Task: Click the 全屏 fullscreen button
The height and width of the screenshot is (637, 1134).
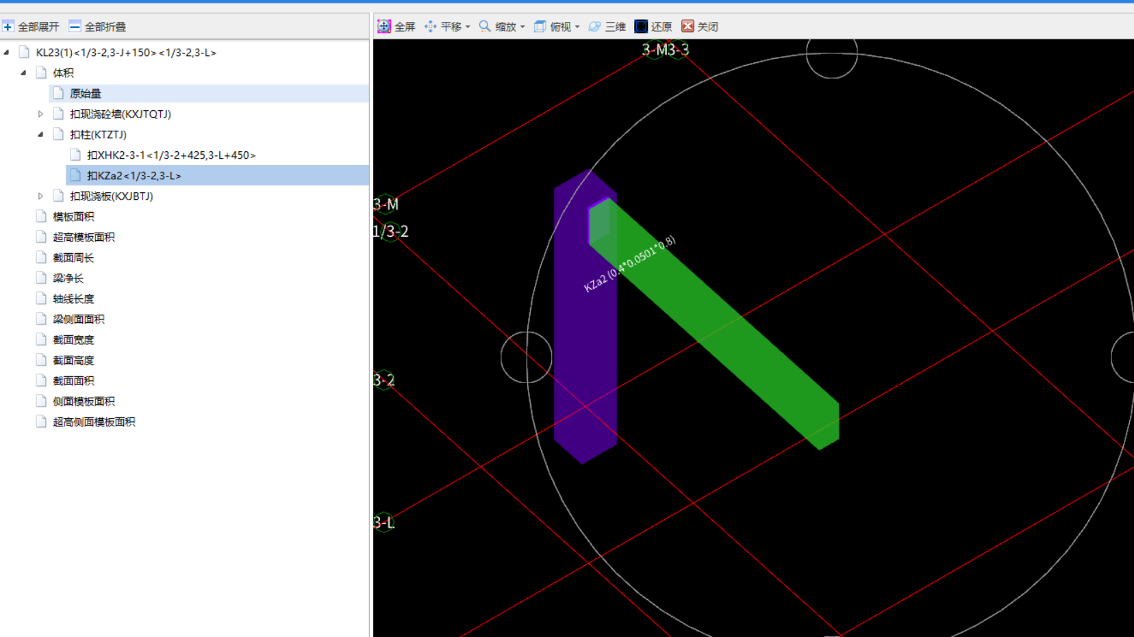Action: click(396, 27)
